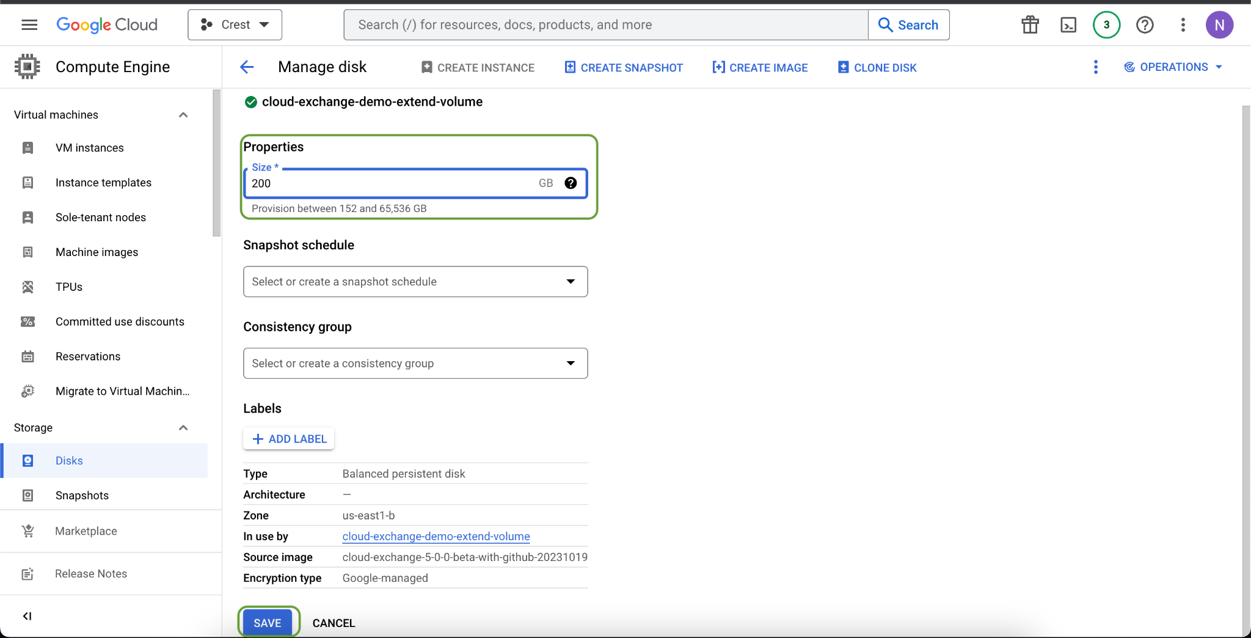
Task: Collapse the Storage section
Action: click(183, 428)
